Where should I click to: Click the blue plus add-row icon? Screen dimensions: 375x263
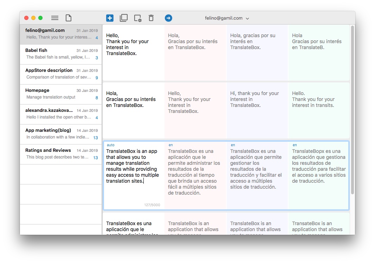[x=110, y=18]
